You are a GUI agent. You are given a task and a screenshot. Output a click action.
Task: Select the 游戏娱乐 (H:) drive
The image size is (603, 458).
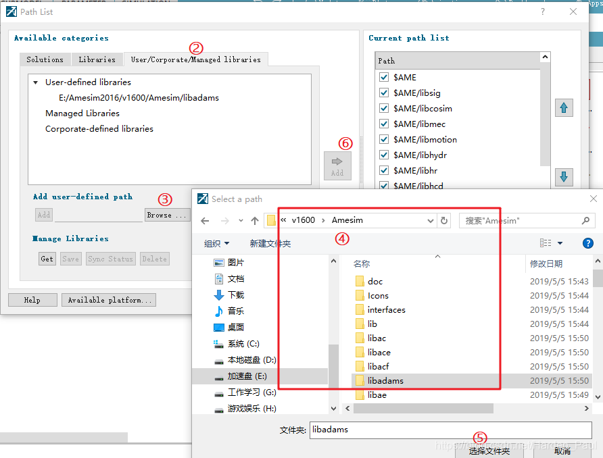coord(245,409)
